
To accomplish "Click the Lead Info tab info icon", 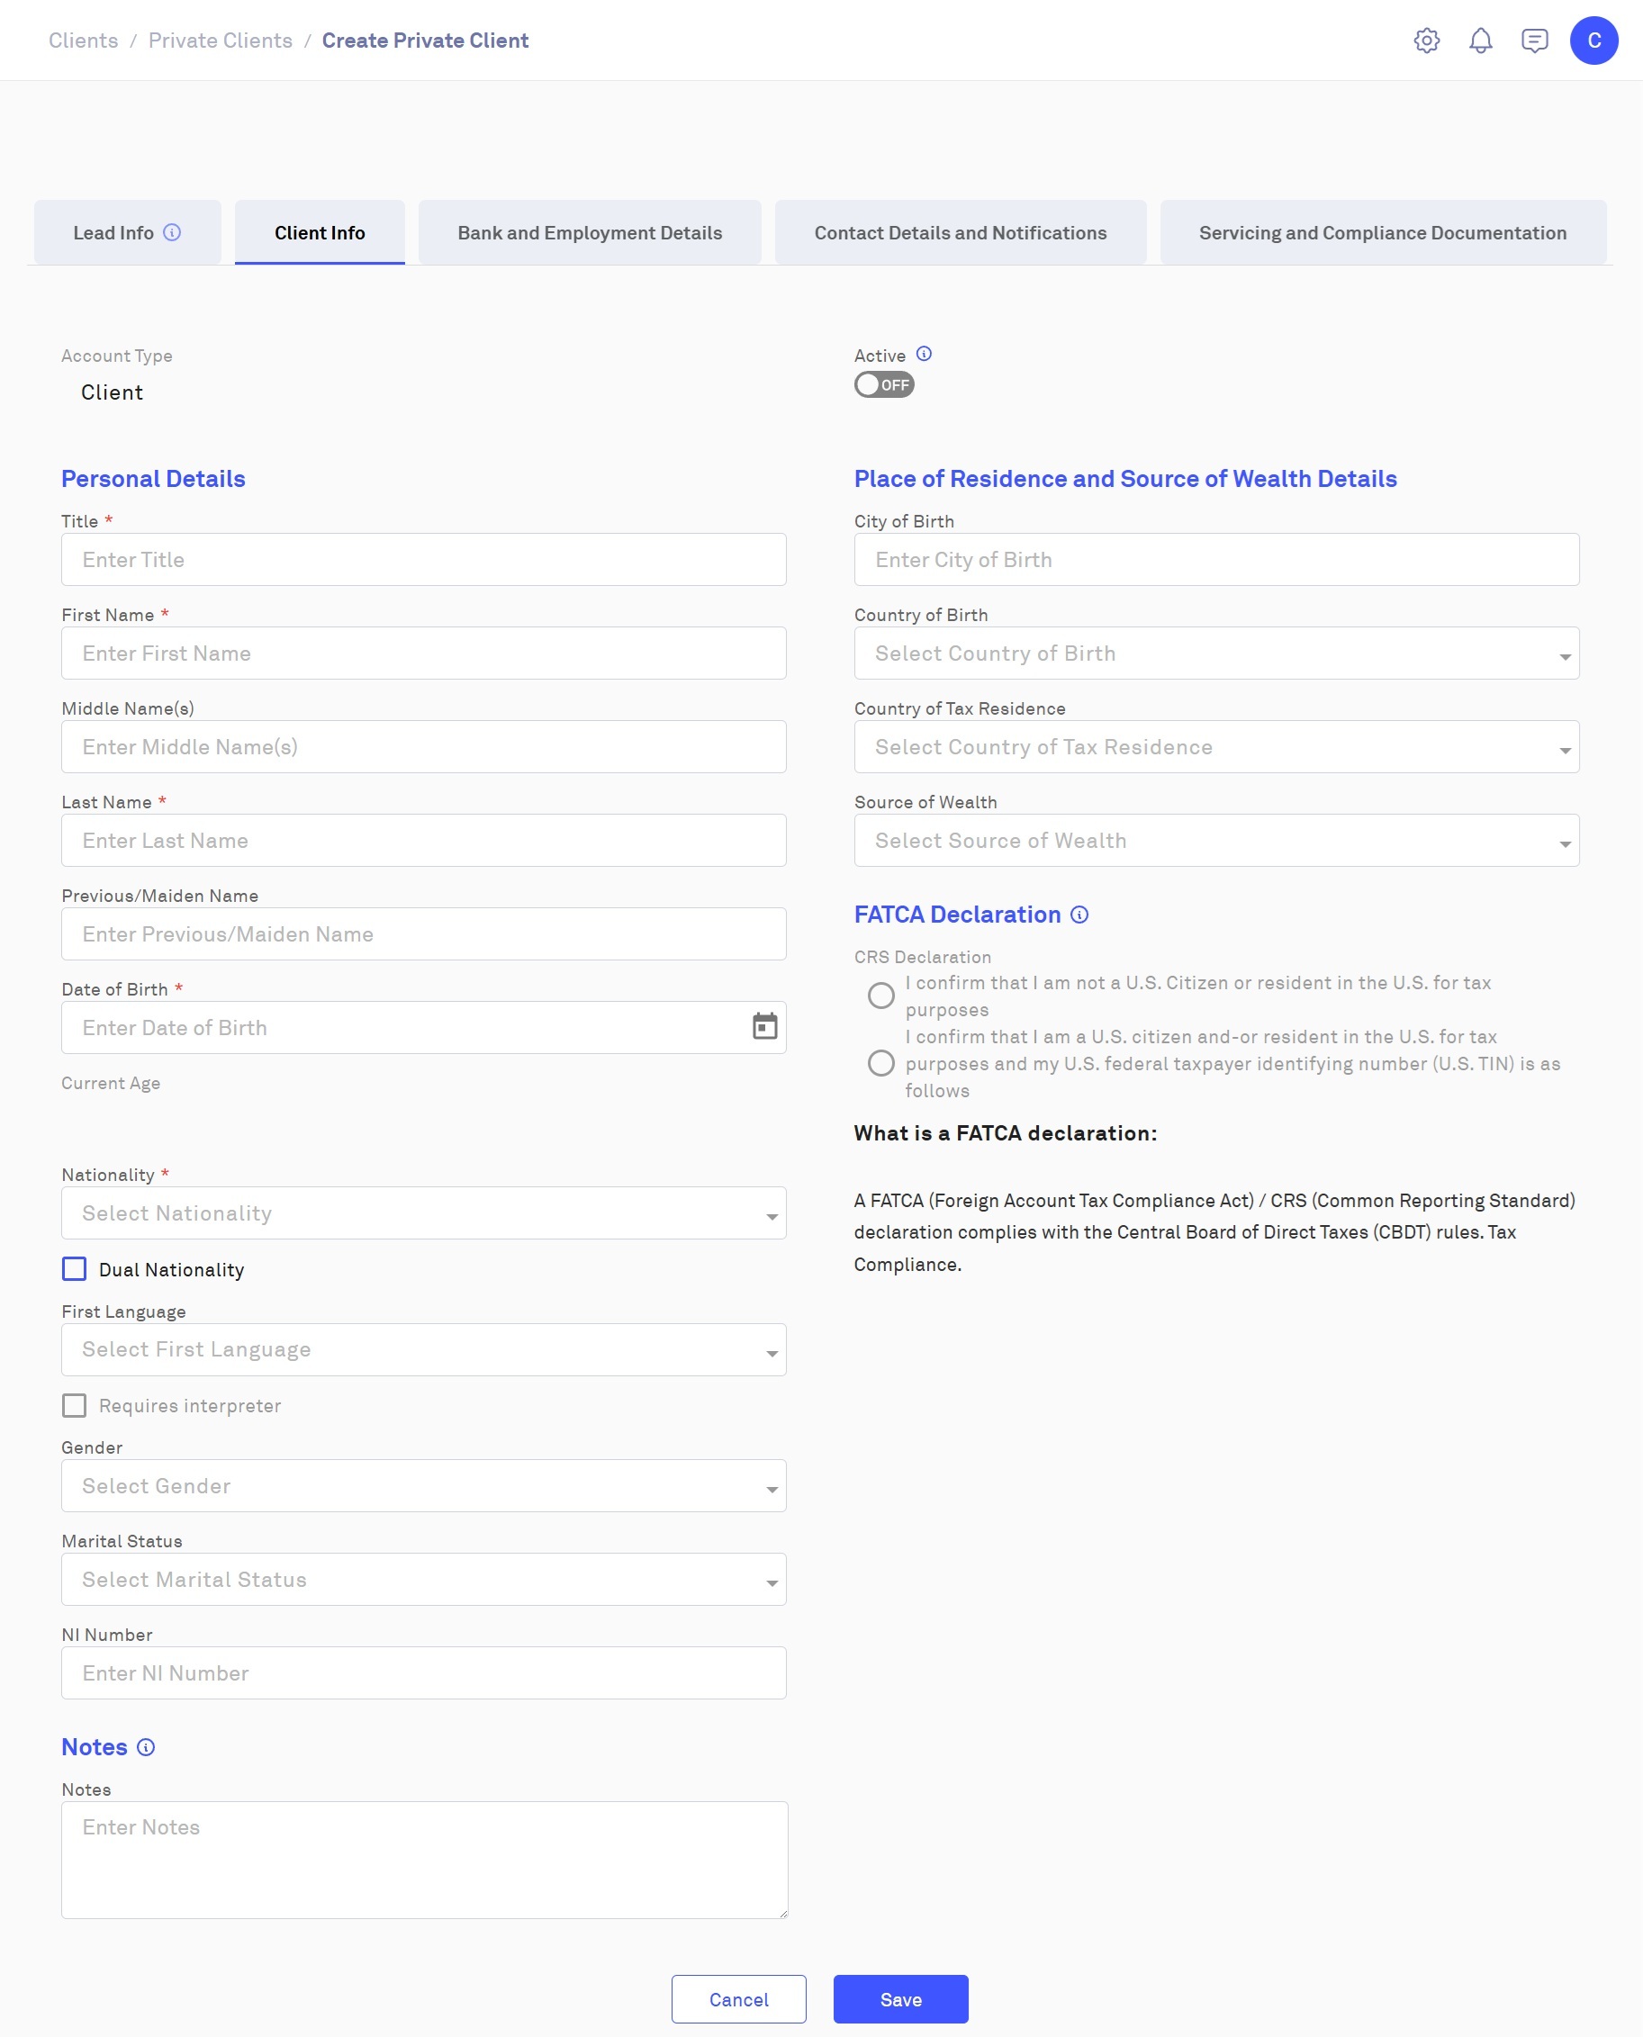I will pyautogui.click(x=172, y=233).
